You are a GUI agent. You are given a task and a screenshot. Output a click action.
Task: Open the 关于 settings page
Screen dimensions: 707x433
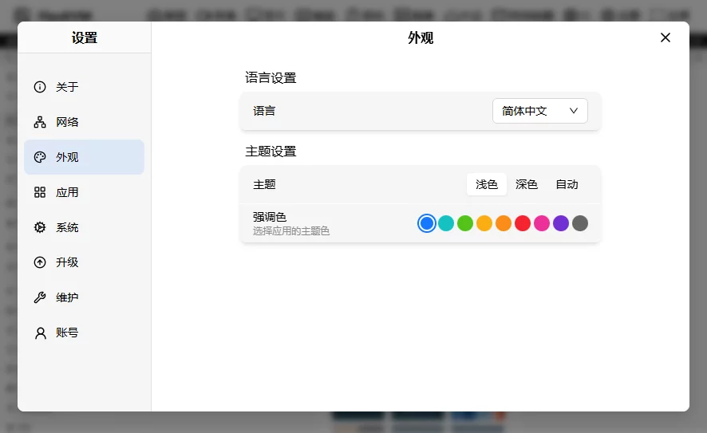pos(84,87)
